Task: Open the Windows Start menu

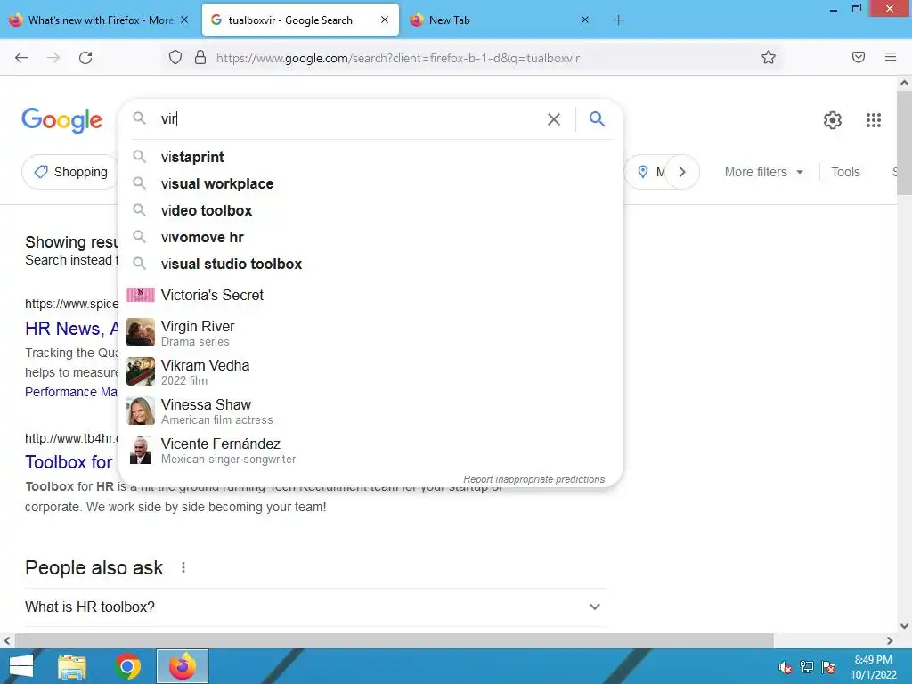Action: point(20,666)
